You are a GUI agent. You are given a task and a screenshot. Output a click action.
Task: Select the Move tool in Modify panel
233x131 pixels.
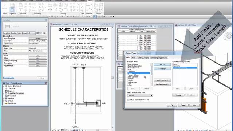(50, 10)
